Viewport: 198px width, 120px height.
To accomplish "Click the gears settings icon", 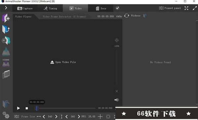I will coord(6,115).
